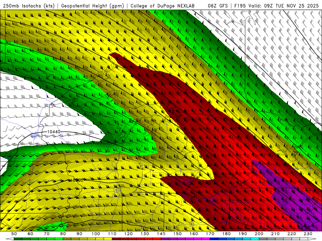322x241 pixels.
Task: Click the 160 value on the color scale
Action: [194, 234]
